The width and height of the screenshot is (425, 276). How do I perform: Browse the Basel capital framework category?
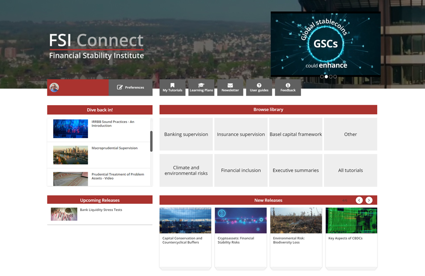tap(296, 134)
